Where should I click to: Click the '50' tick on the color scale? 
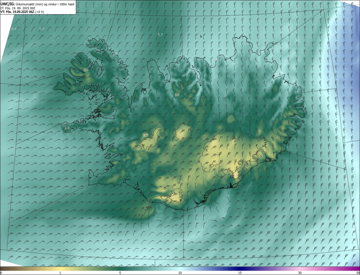[358, 273]
